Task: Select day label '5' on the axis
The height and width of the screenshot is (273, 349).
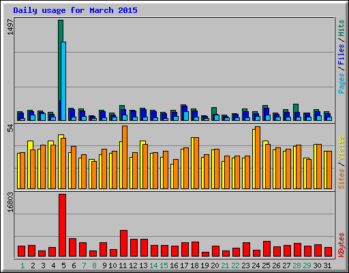Action: point(63,265)
